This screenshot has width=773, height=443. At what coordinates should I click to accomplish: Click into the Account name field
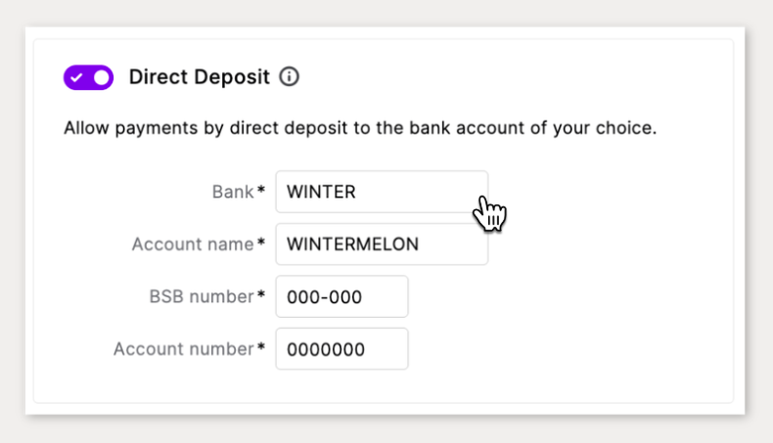tap(381, 244)
